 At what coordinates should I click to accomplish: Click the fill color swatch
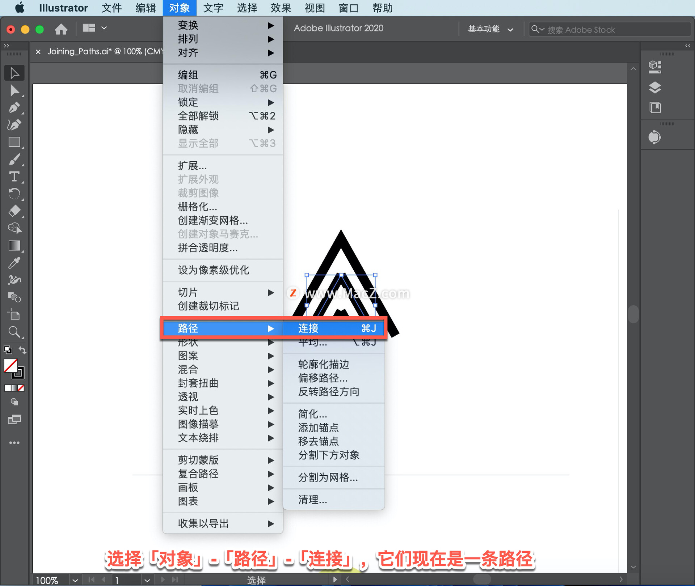(10, 366)
